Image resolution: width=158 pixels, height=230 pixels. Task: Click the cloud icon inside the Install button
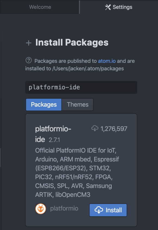point(99,210)
